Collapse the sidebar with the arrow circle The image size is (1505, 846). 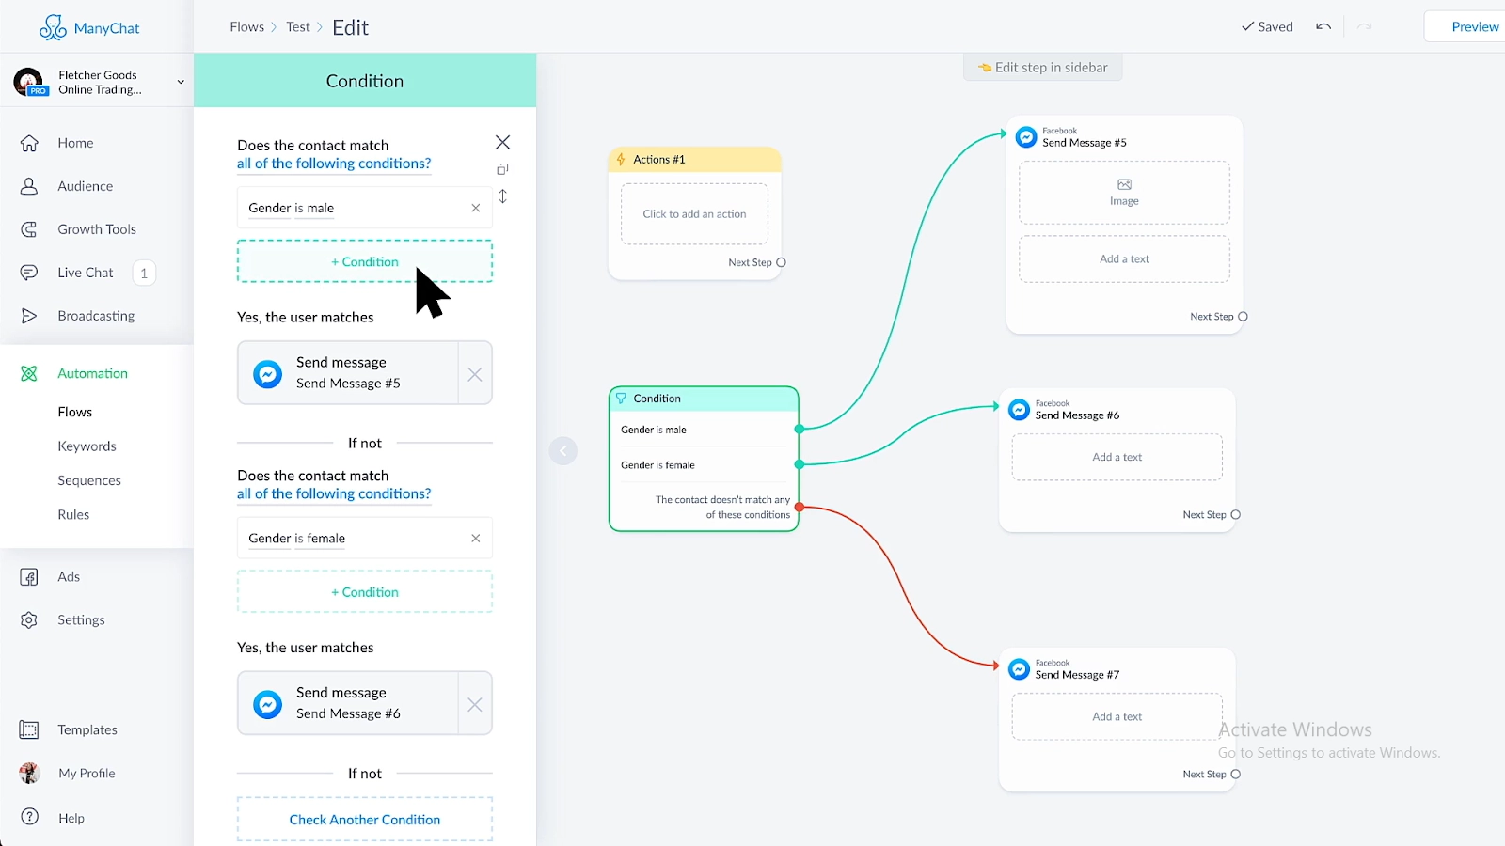(x=562, y=451)
